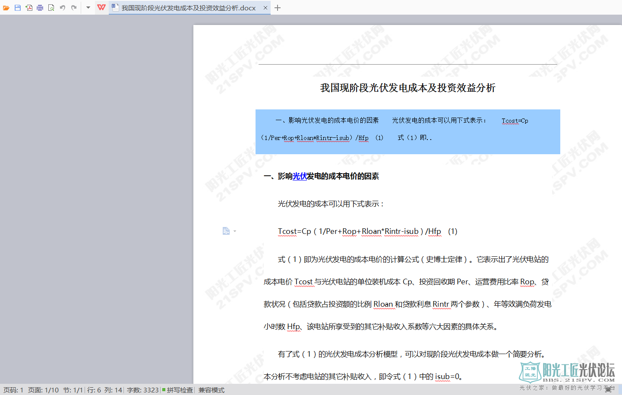This screenshot has width=622, height=395.
Task: Redo the last action
Action: [x=74, y=8]
